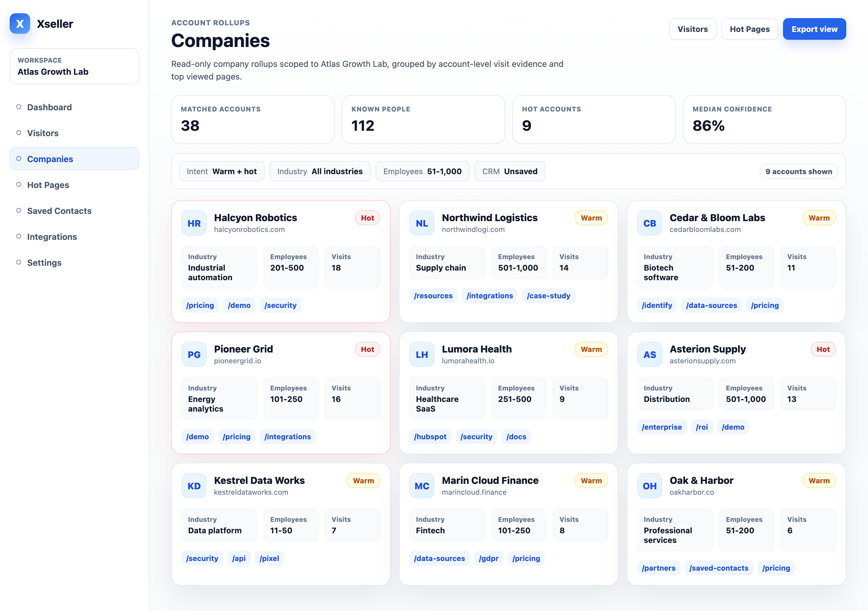Click the PG avatar for Pioneer Grid
The width and height of the screenshot is (868, 611).
click(194, 354)
